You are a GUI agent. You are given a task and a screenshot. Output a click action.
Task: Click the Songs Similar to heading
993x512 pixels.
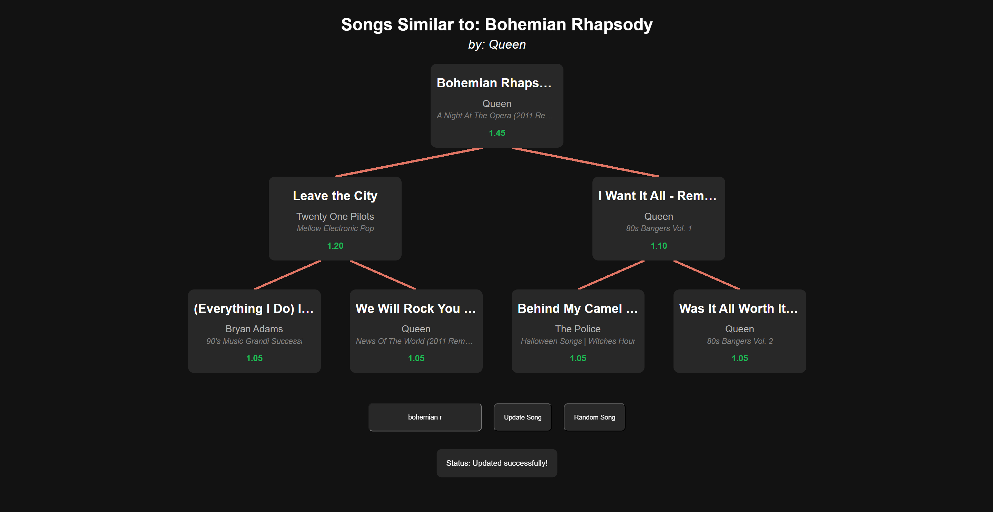496,24
